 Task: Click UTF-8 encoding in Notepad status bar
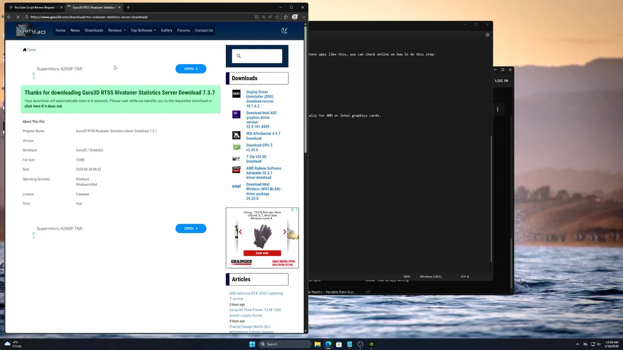[x=465, y=277]
